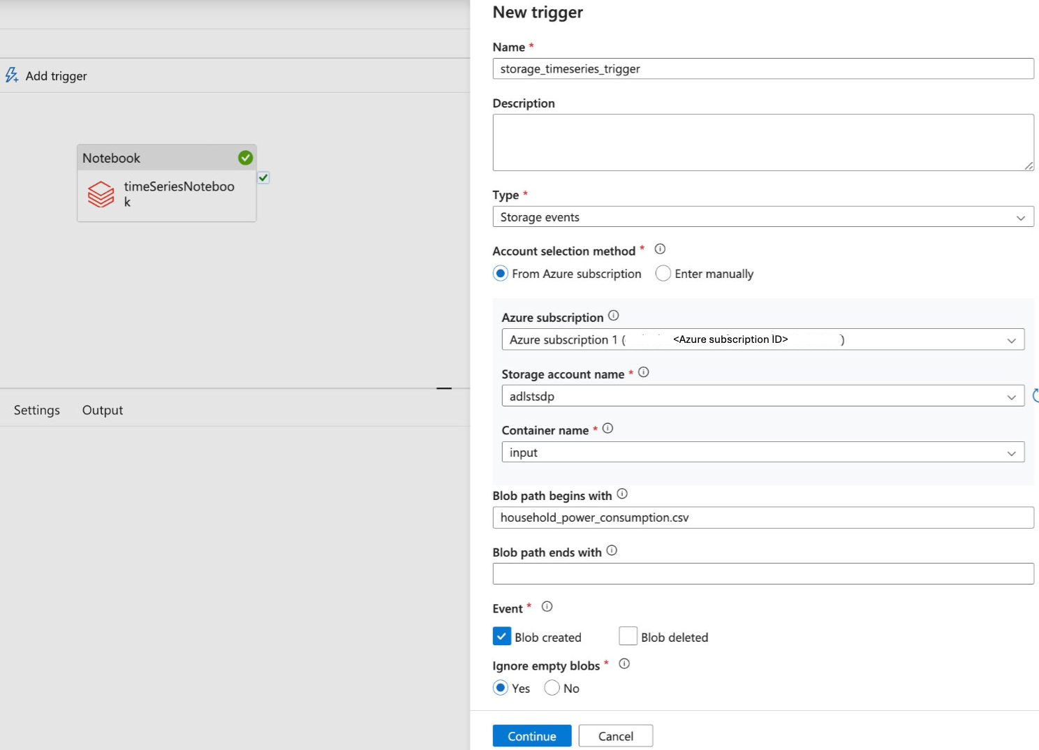Click the Cancel button
This screenshot has width=1039, height=750.
[615, 736]
